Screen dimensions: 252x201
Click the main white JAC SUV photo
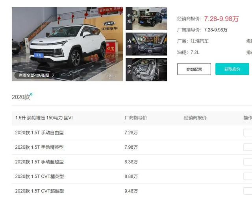point(67,44)
